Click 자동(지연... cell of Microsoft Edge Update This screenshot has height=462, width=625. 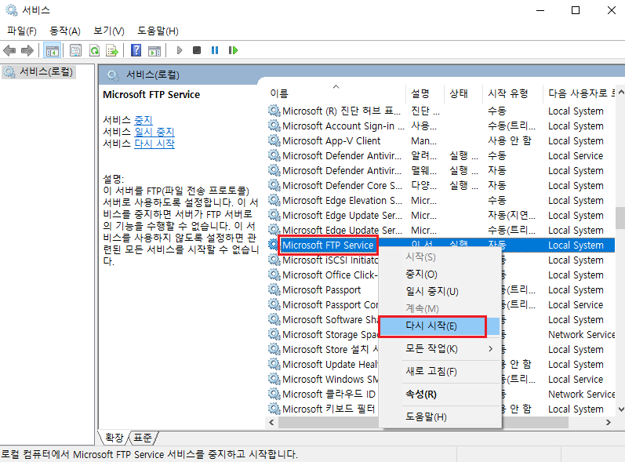click(511, 215)
